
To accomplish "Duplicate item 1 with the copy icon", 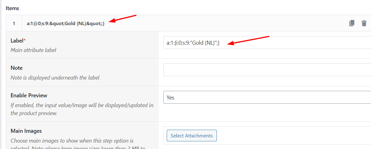I will click(352, 23).
